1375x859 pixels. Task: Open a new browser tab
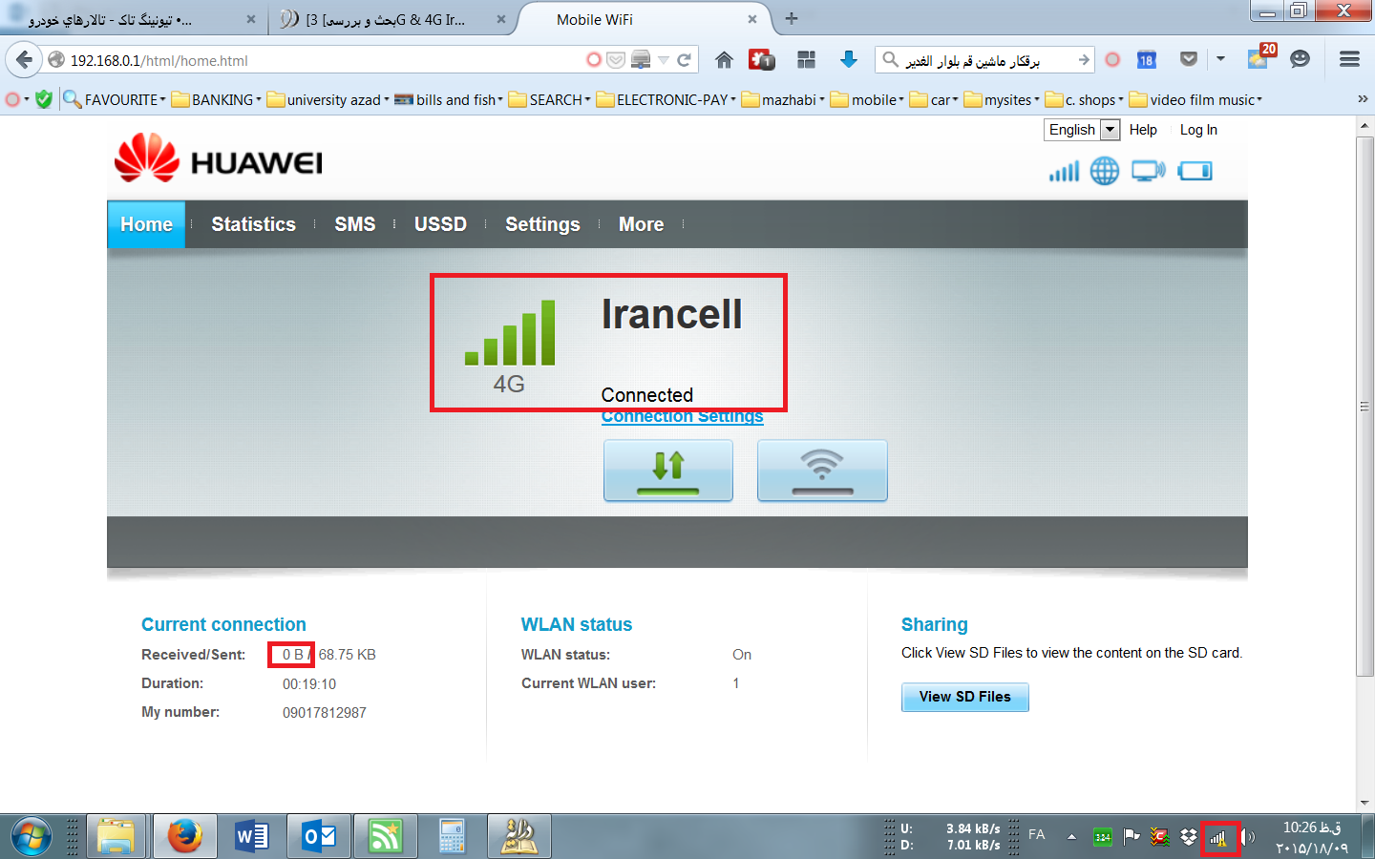[x=792, y=18]
